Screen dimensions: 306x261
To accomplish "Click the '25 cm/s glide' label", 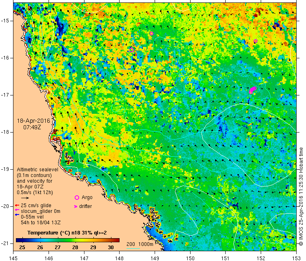I will point(36,206).
